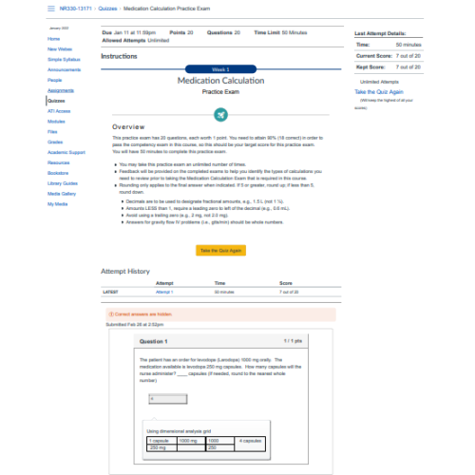The image size is (475, 475).
Task: Open the Attempt 1 link in Attempt History
Action: (164, 292)
